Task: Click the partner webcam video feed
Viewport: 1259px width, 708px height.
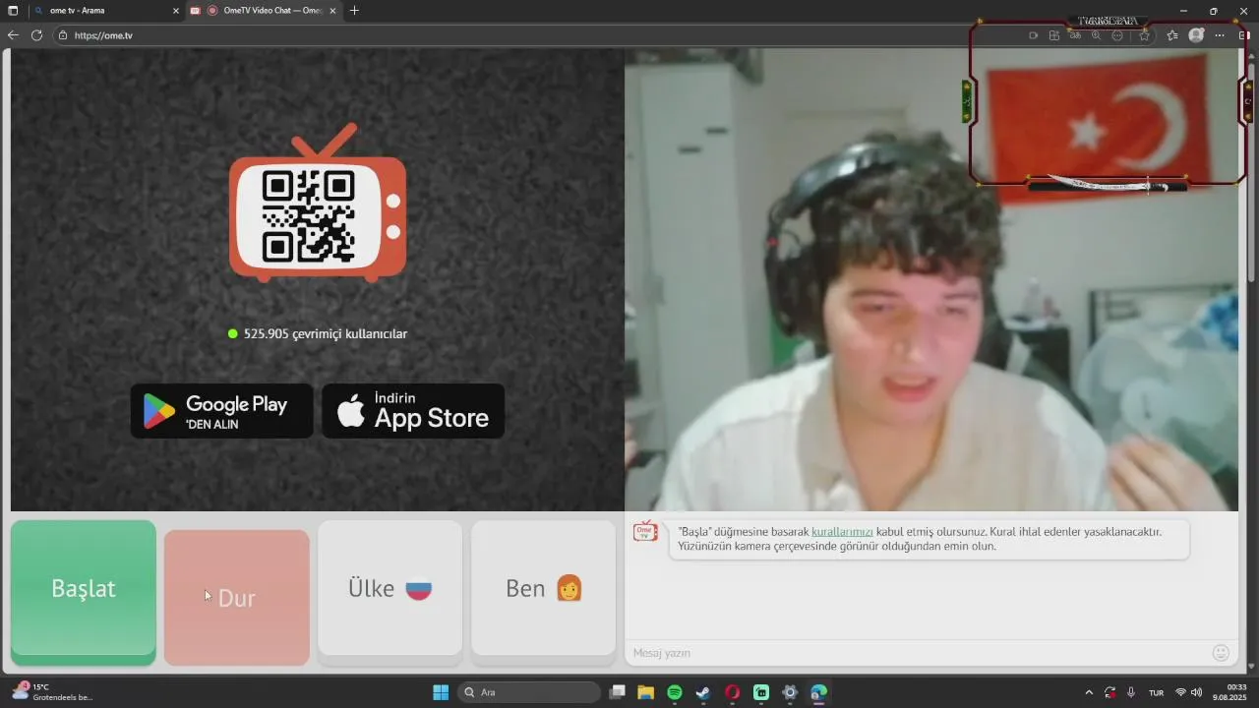Action: [x=931, y=279]
